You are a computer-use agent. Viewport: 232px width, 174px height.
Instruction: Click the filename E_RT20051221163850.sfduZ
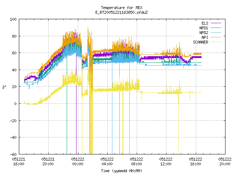(x=121, y=12)
